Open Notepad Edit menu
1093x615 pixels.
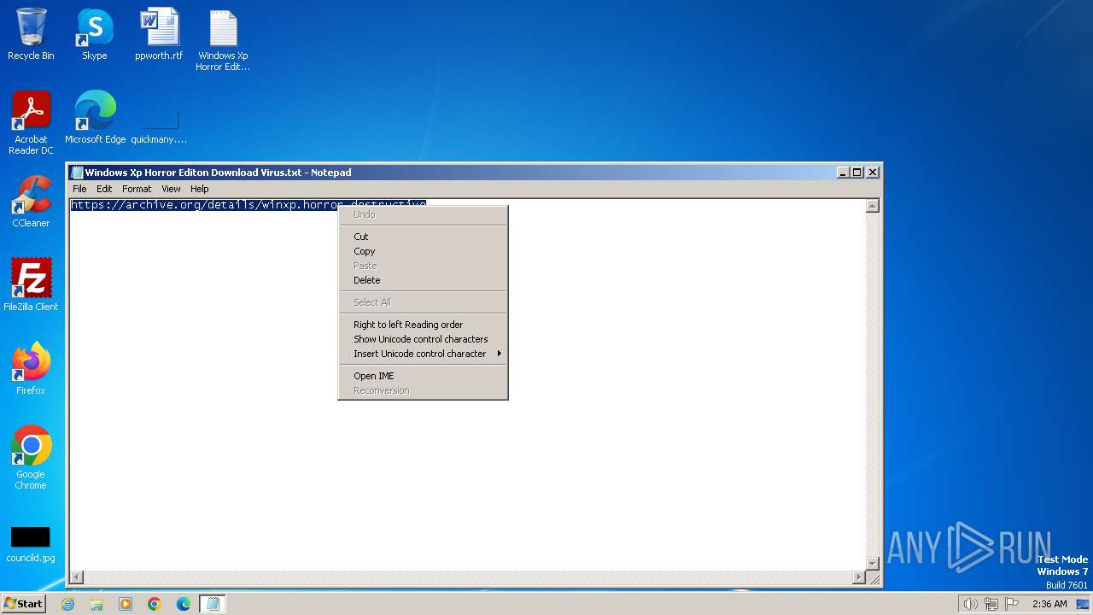(104, 189)
